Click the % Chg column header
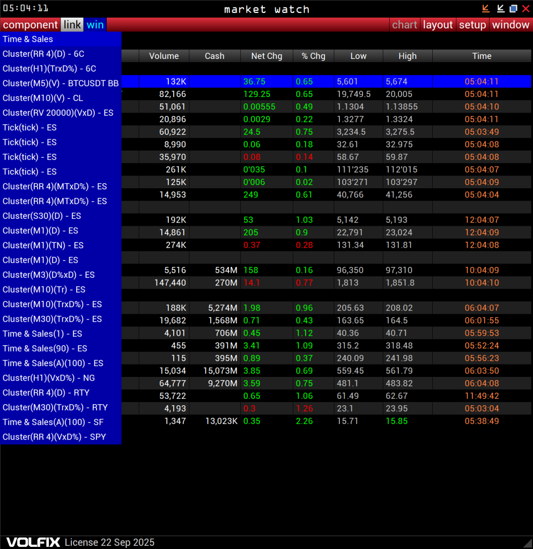Viewport: 533px width, 549px height. coord(314,56)
